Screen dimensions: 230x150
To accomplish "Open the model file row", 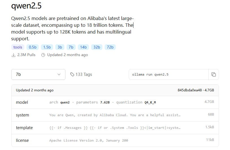I will [115, 102].
